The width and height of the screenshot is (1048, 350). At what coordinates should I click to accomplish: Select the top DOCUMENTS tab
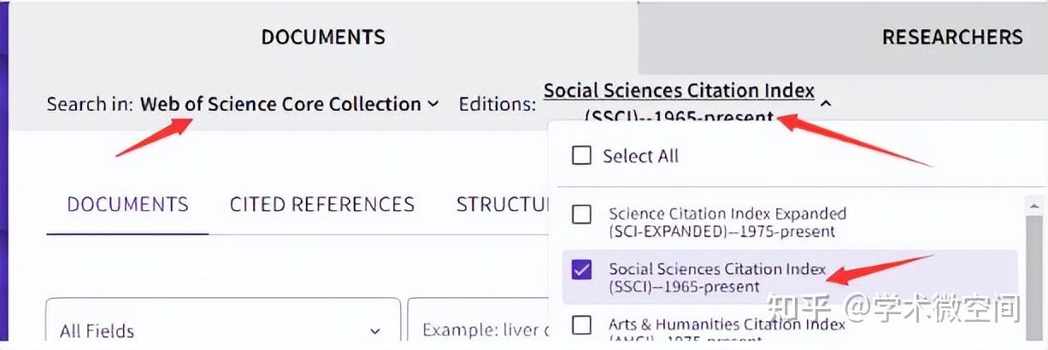(323, 37)
